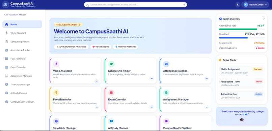272x131 pixels.
Task: Click the Nov 12 badge
Action: (259, 82)
